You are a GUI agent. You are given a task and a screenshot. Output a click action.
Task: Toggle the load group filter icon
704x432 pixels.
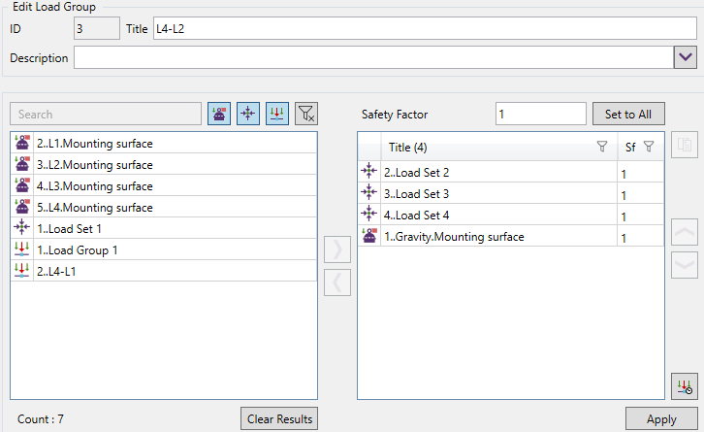click(x=276, y=115)
